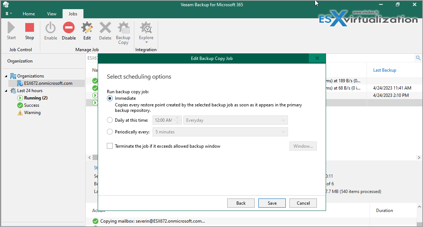Click 4/24/2023 2:10 PM backup cell
This screenshot has height=227, width=423.
[391, 95]
